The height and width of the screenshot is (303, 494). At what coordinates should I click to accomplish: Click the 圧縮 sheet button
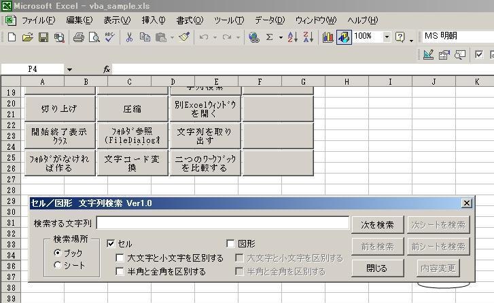[133, 108]
